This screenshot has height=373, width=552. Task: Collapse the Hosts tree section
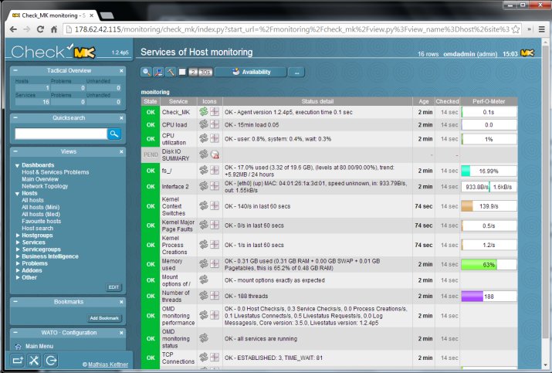click(17, 193)
